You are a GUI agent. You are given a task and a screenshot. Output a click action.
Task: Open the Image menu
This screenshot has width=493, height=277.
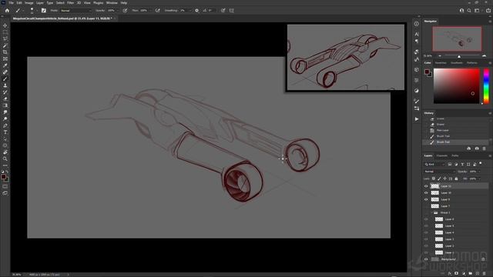29,3
